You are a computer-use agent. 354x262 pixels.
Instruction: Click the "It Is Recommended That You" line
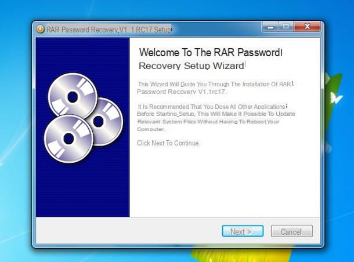click(x=212, y=107)
